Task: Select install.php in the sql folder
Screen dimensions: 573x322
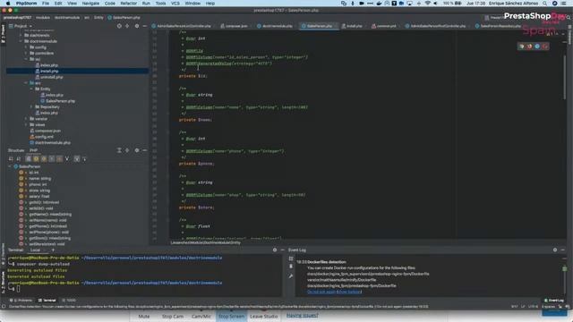Action: coord(49,72)
